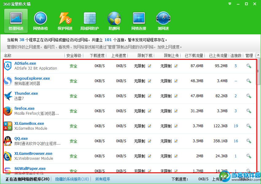Click the 95.2MB uploaded value
The height and width of the screenshot is (184, 261).
221,66
